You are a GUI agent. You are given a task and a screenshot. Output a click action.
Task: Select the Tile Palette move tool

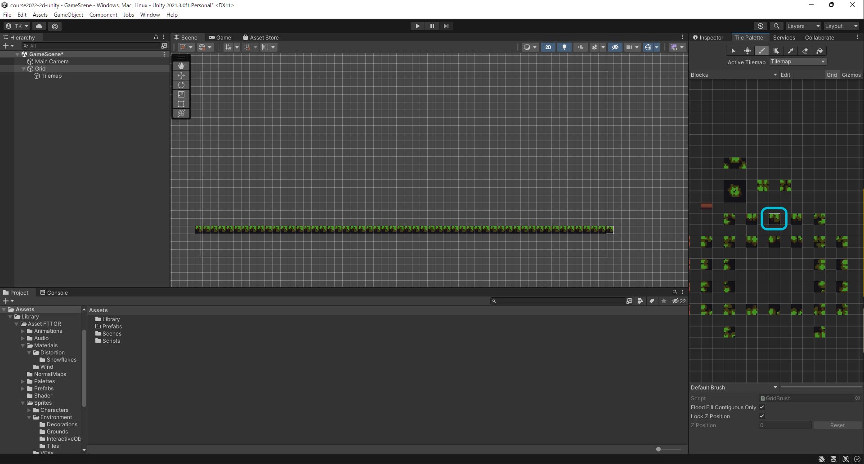pos(748,51)
